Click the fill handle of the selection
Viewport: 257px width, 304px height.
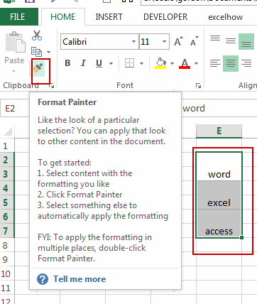point(241,237)
